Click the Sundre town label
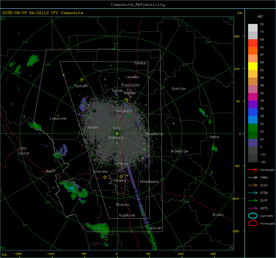The height and width of the screenshot is (258, 276). (x=93, y=127)
